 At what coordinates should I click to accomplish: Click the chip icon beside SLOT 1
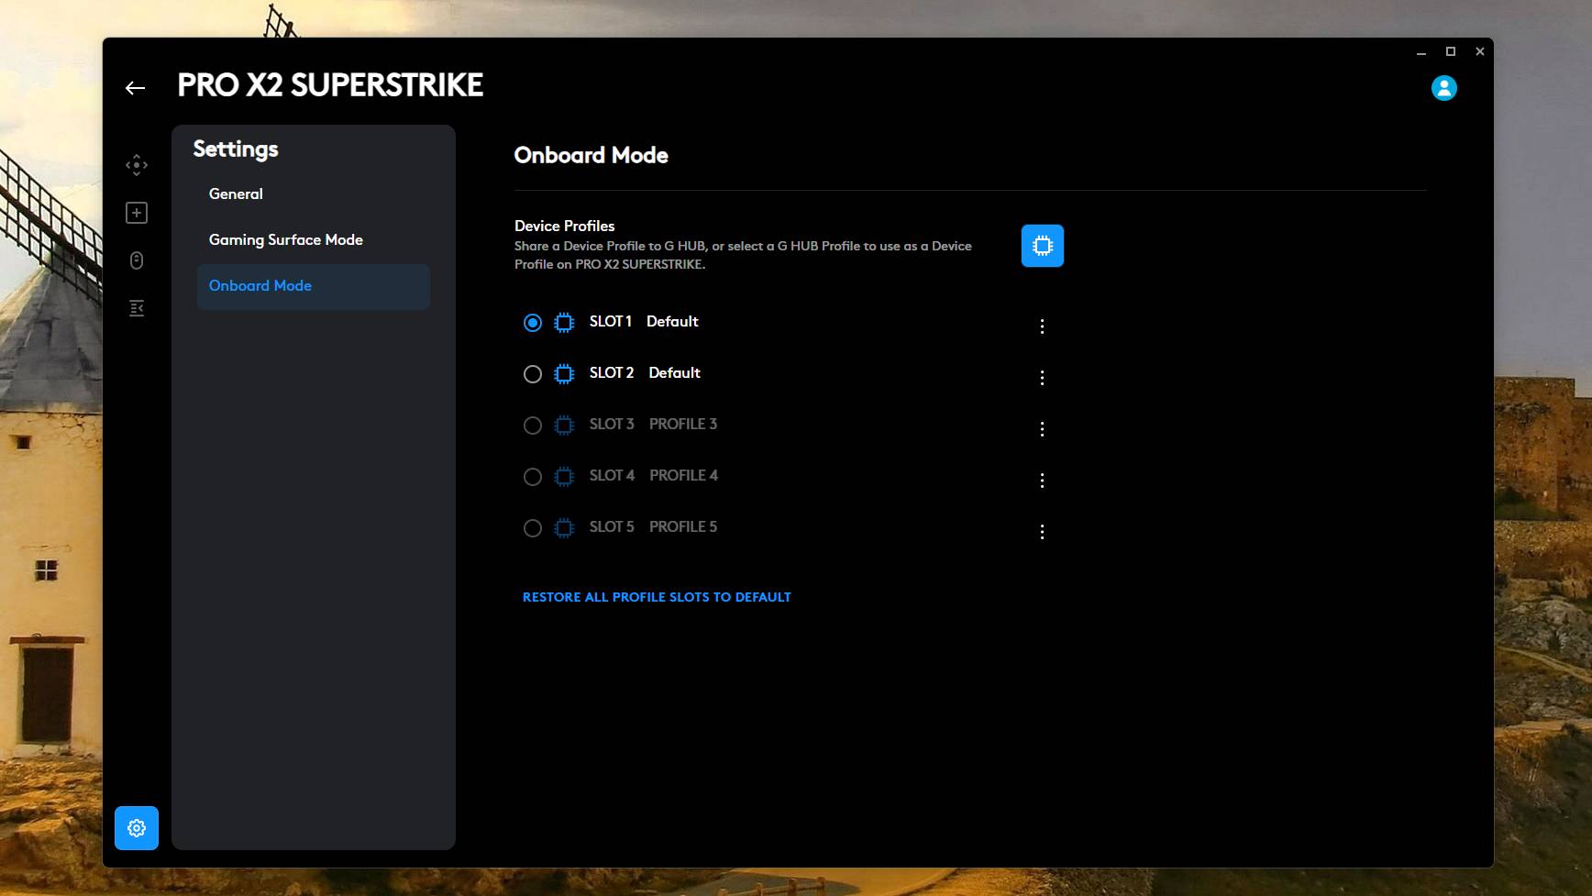coord(562,322)
